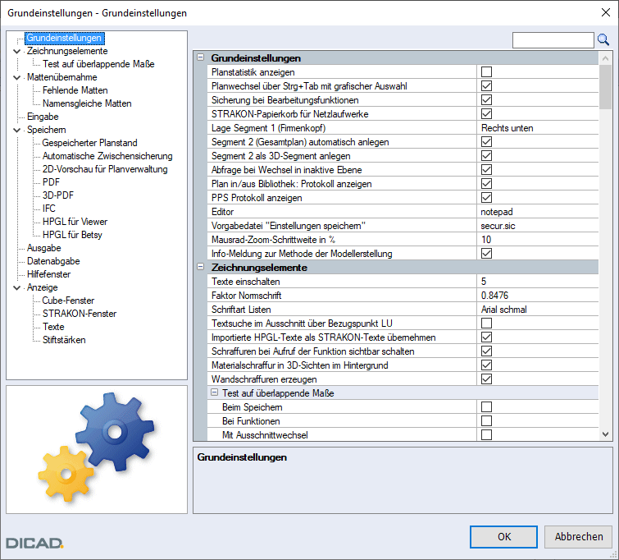Screen dimensions: 619x560
Task: Enable the Bei Funktionen checkbox
Action: coord(486,420)
